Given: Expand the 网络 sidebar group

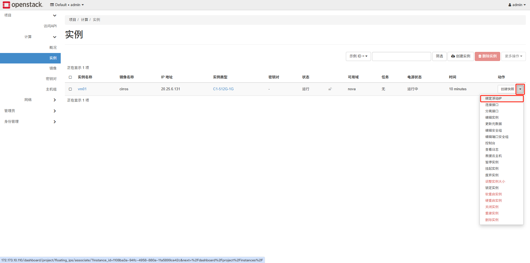Looking at the screenshot, I should 30,100.
